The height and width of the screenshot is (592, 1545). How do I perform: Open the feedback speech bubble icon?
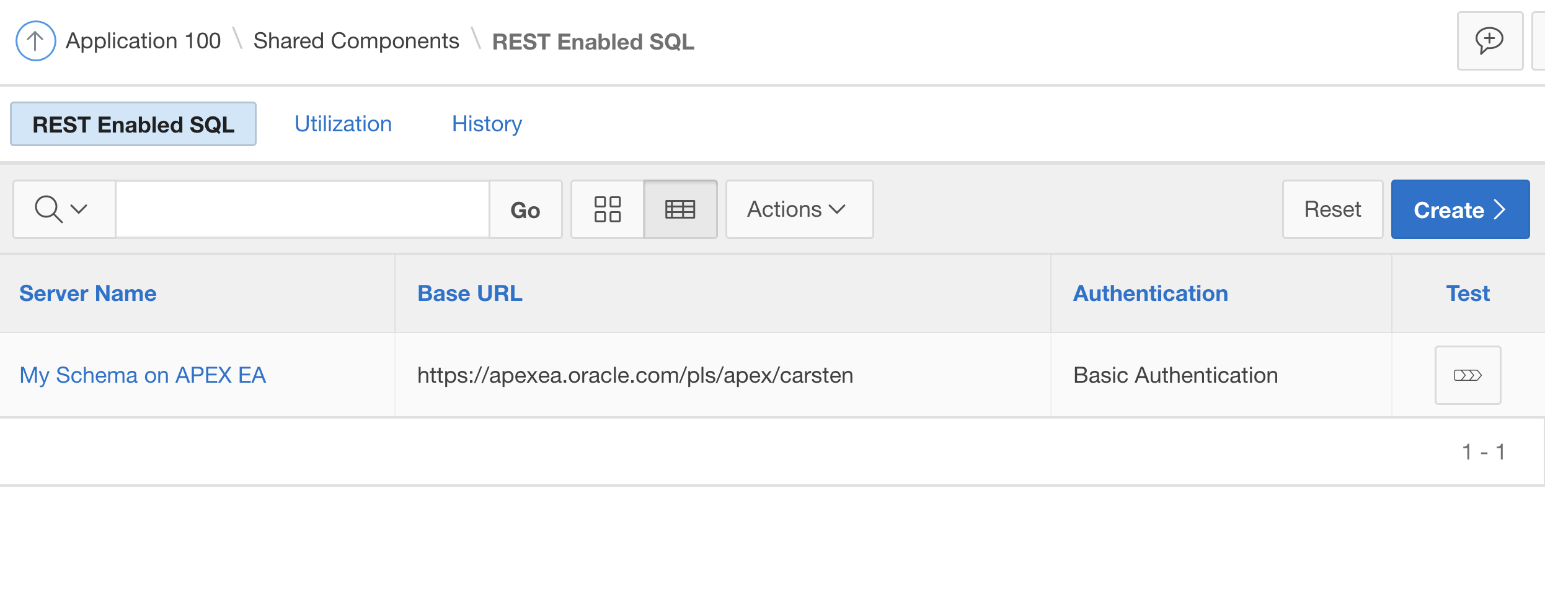click(x=1489, y=41)
